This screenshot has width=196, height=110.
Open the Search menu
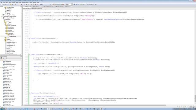(x=10, y=2)
